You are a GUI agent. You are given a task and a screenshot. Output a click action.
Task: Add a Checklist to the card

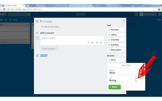click(116, 40)
